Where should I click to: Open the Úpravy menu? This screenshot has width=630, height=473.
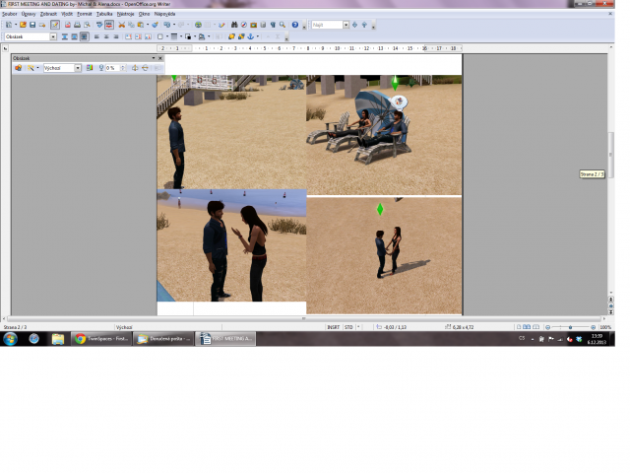coord(29,14)
